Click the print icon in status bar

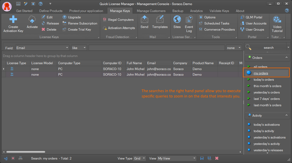click(20, 158)
